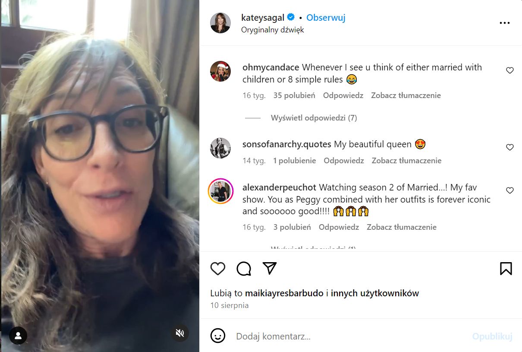The width and height of the screenshot is (522, 352).
Task: Save the post with the bookmark icon
Action: pos(506,268)
